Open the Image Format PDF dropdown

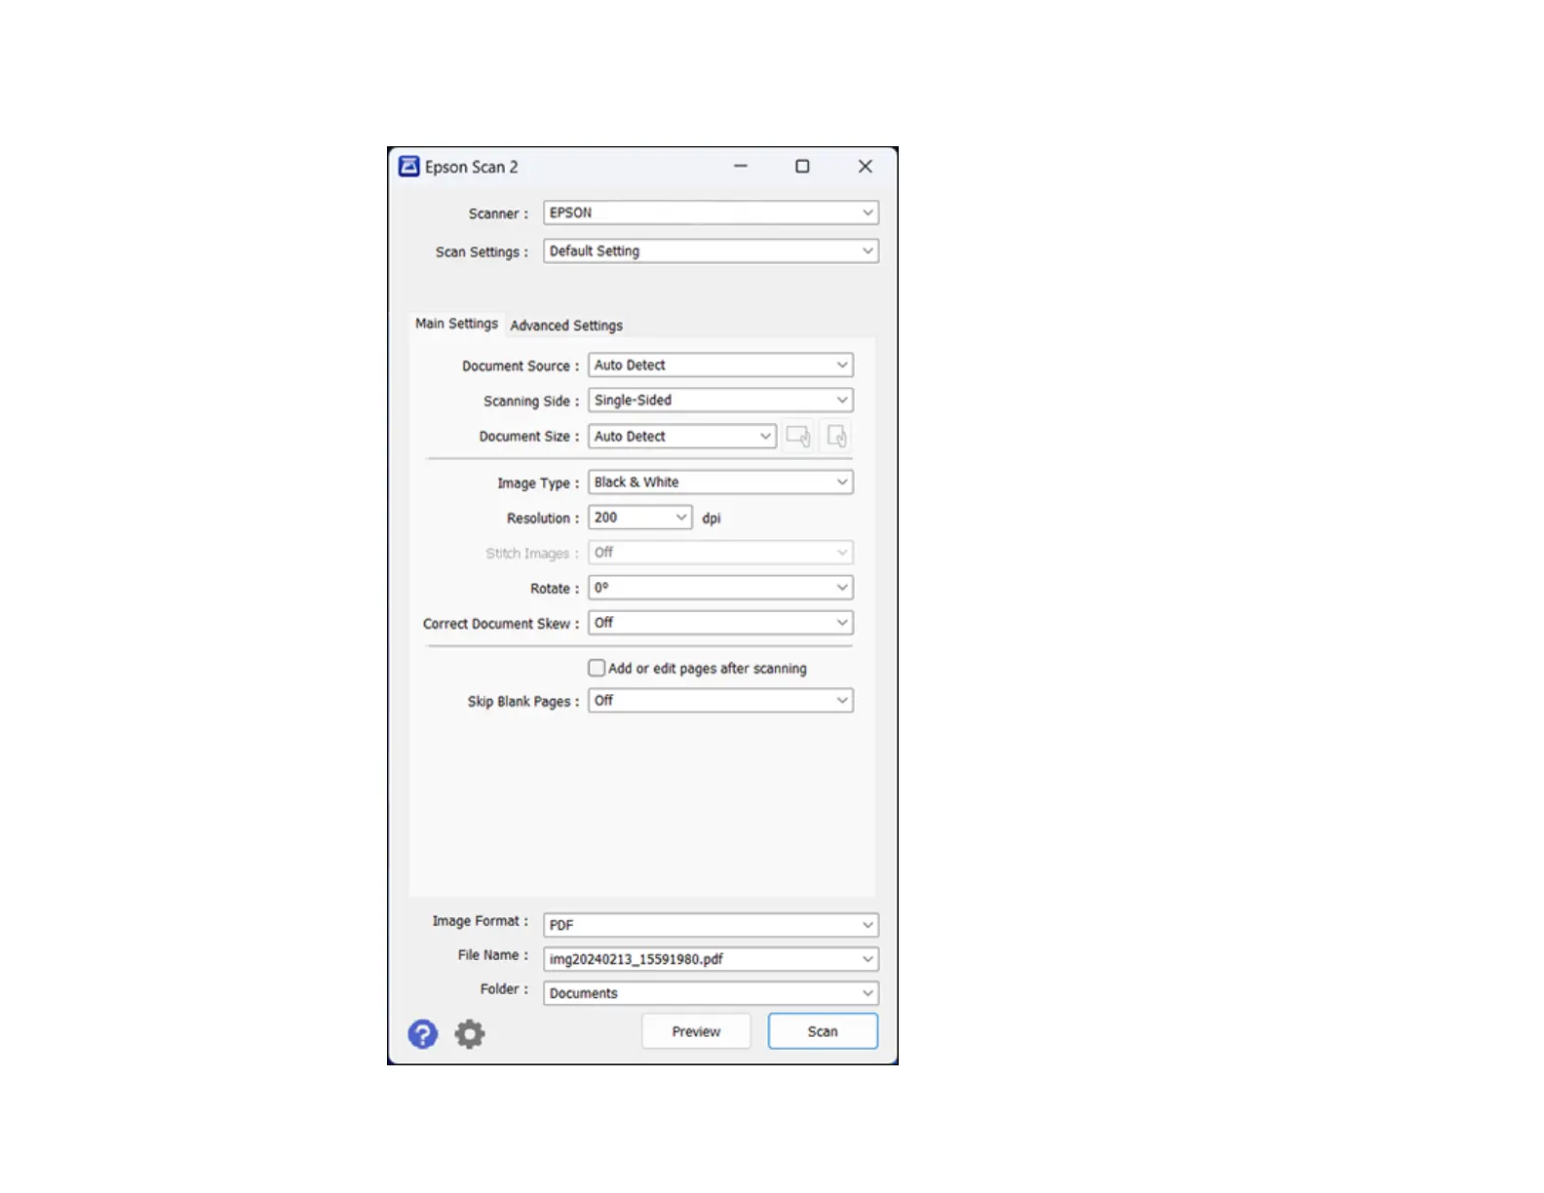711,924
